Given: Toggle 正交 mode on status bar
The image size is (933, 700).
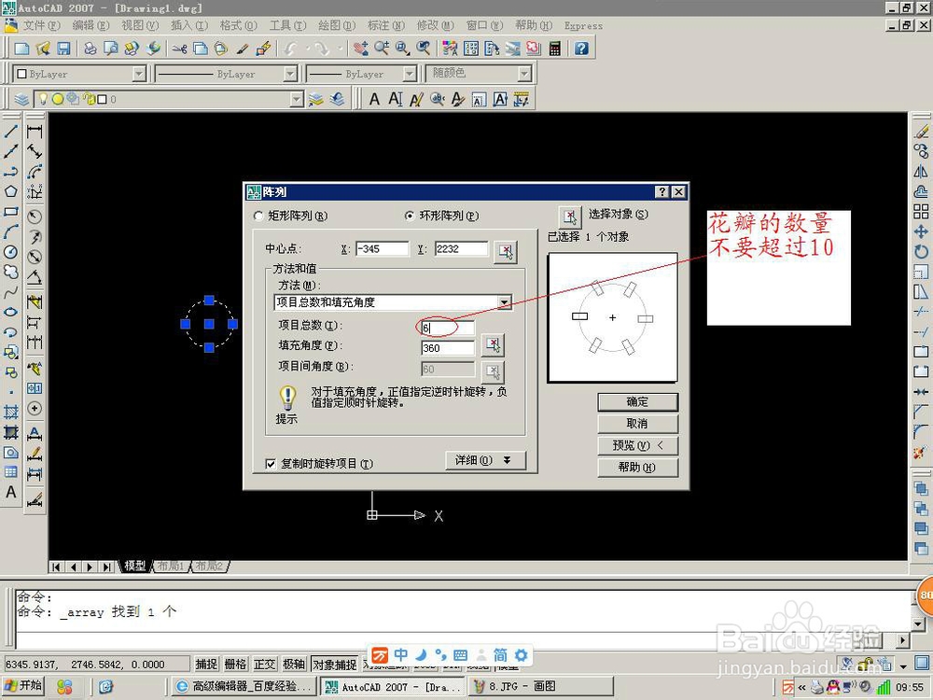Looking at the screenshot, I should click(263, 664).
